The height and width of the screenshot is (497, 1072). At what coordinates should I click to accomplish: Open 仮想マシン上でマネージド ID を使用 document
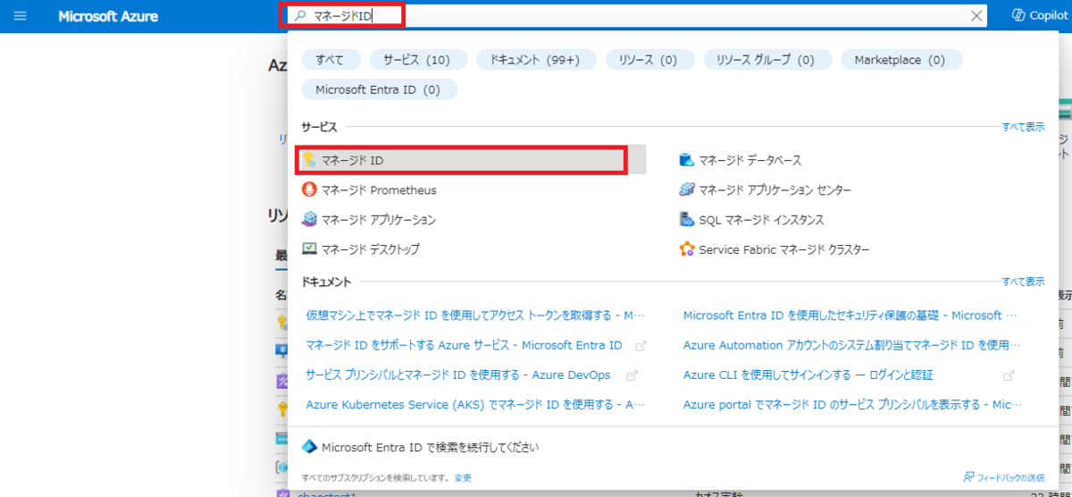[x=475, y=315]
